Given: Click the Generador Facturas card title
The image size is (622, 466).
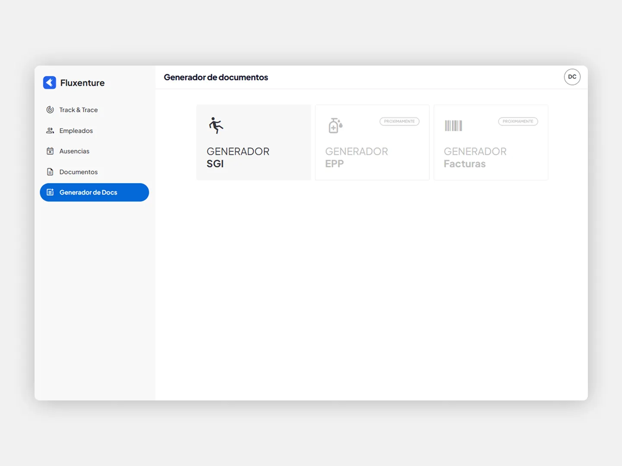Looking at the screenshot, I should point(475,157).
